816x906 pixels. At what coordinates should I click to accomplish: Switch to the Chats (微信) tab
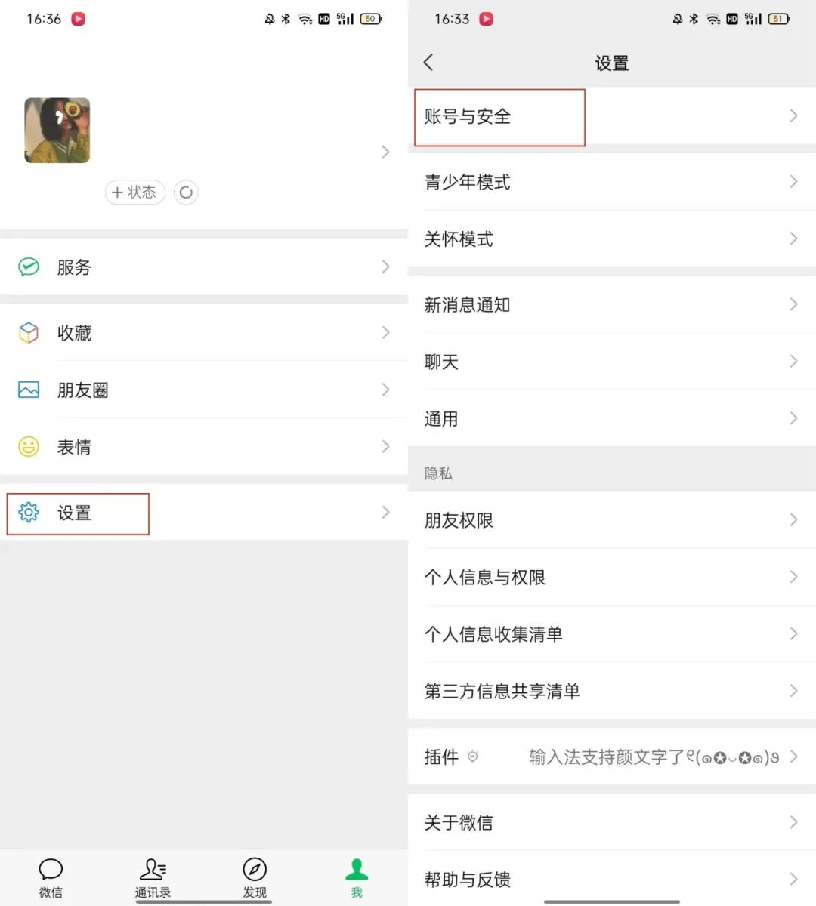pos(51,878)
